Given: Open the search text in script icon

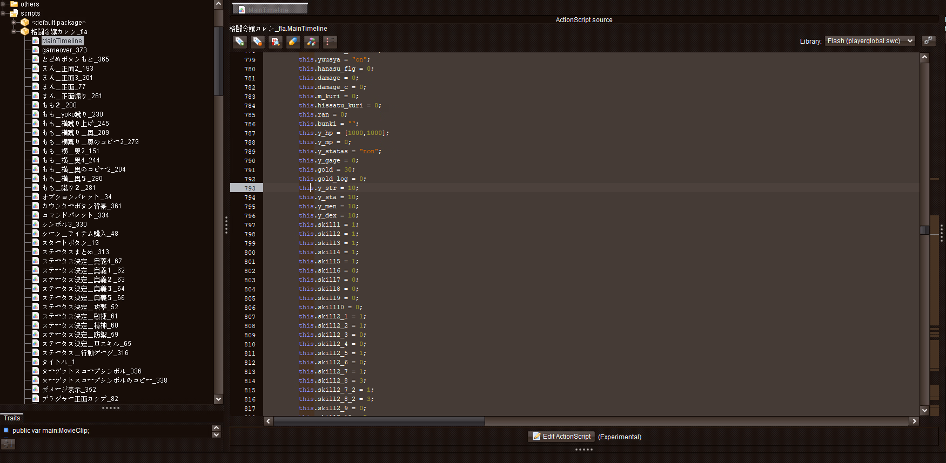Looking at the screenshot, I should (276, 42).
